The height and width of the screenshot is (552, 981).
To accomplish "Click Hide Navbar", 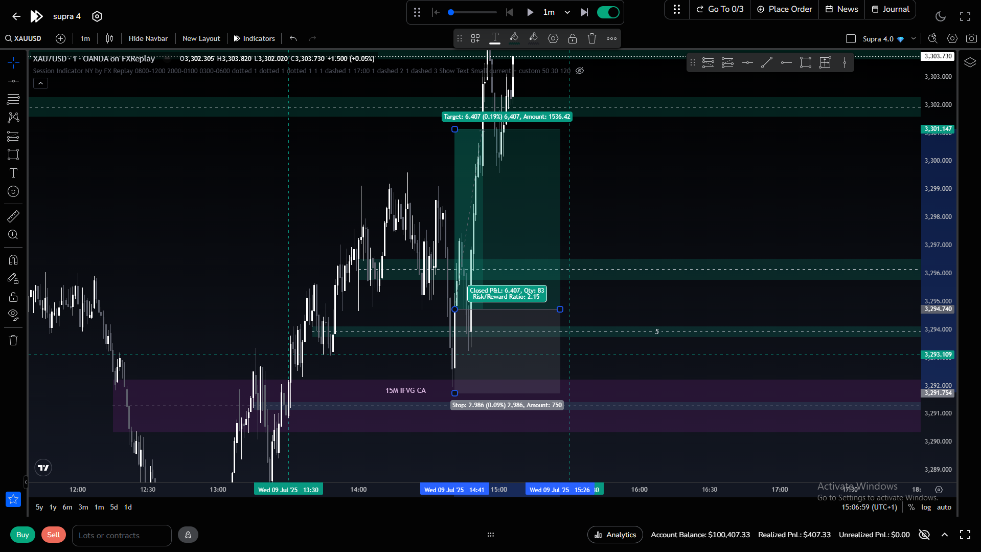I will click(x=148, y=38).
